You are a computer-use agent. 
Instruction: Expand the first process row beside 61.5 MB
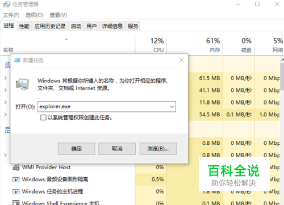pos(6,78)
